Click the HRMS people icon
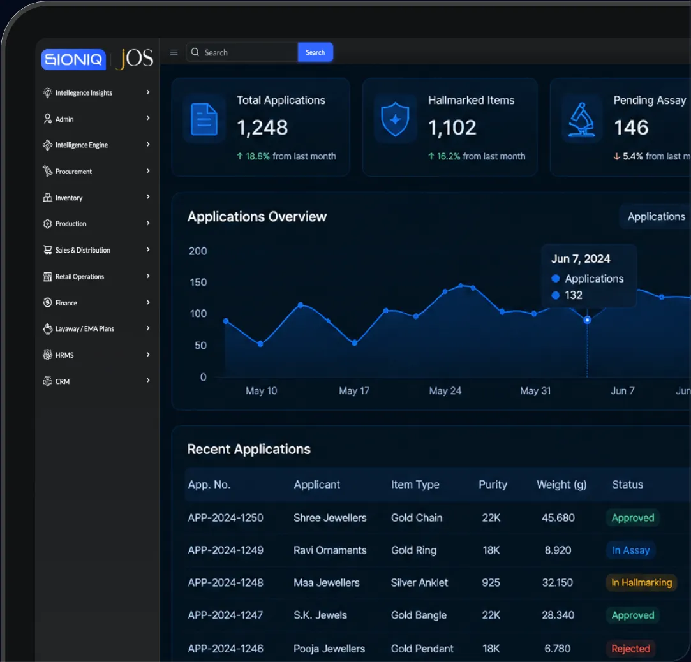The height and width of the screenshot is (662, 691). coord(48,355)
